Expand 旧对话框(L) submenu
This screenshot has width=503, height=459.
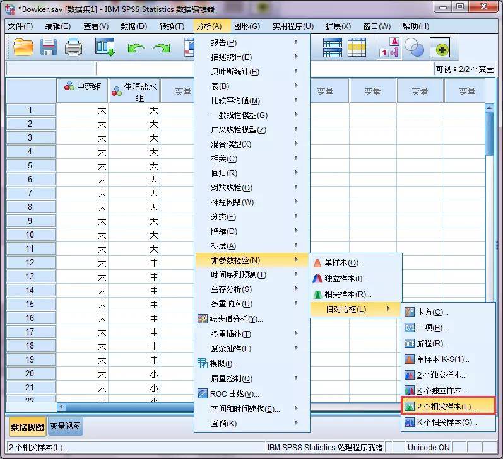click(355, 310)
